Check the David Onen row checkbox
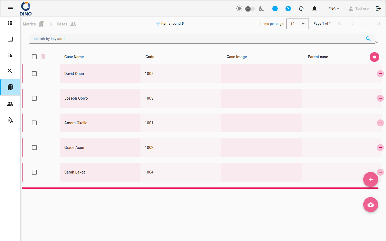The width and height of the screenshot is (386, 241). (x=34, y=74)
